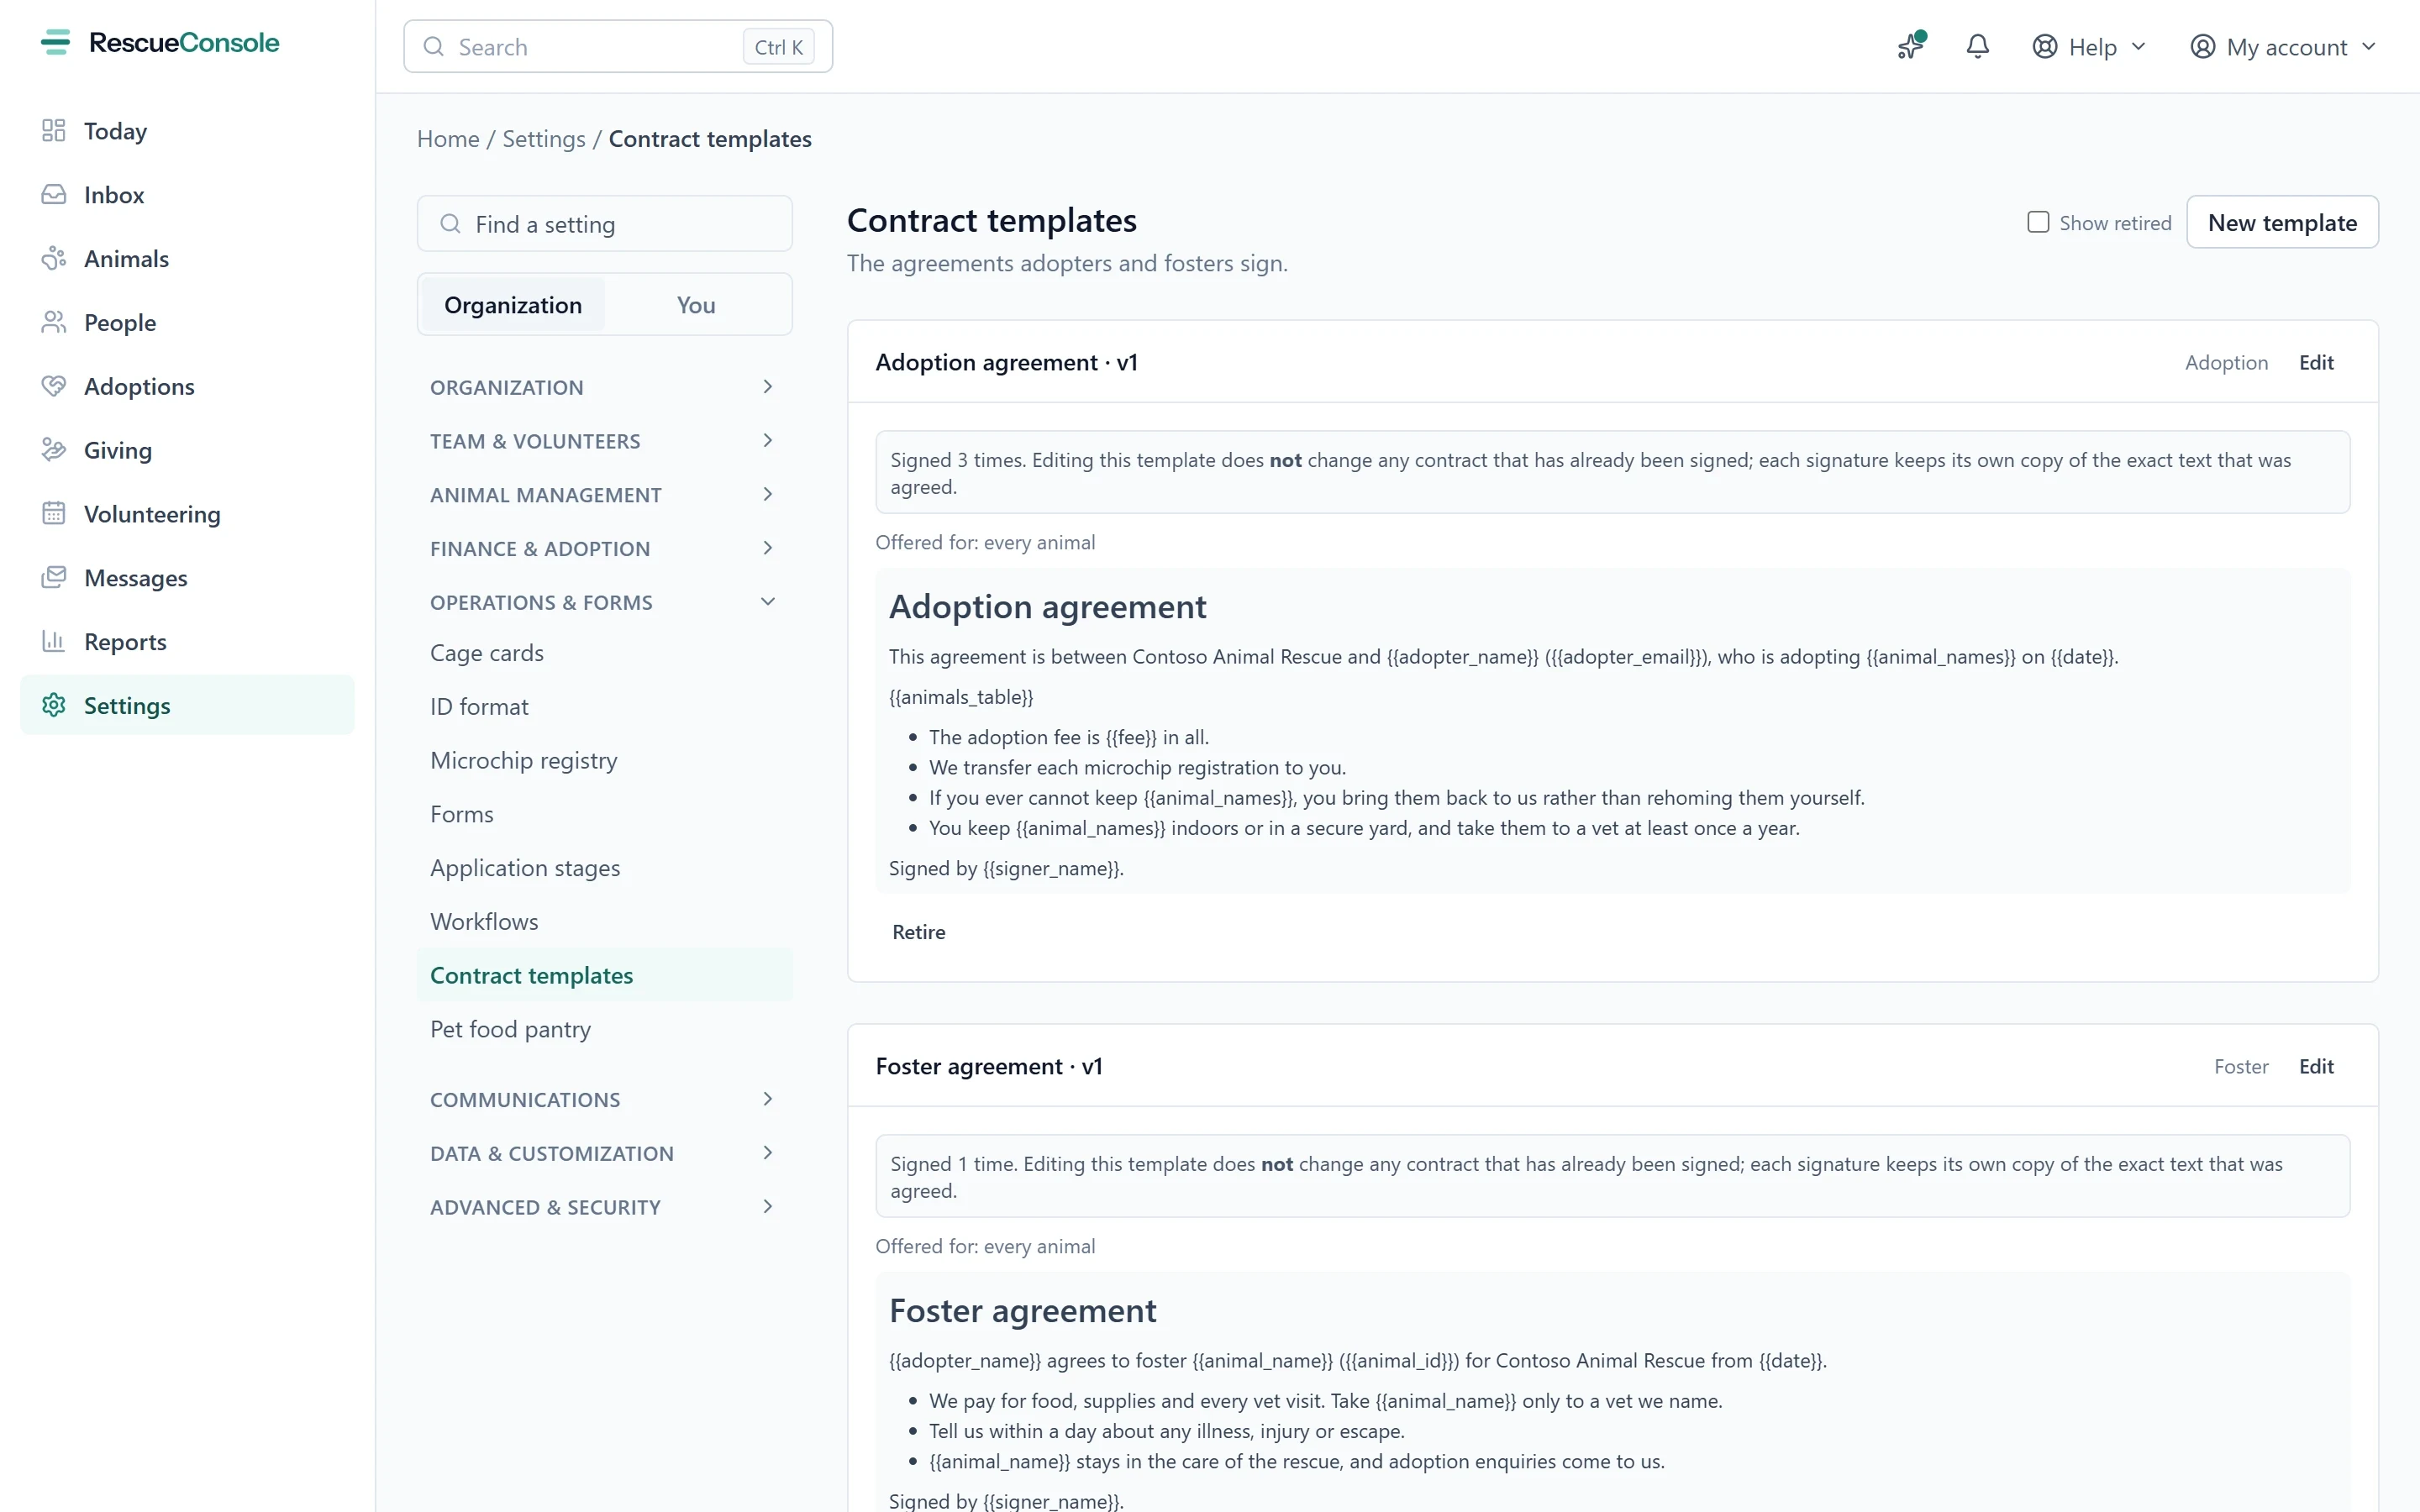Viewport: 2420px width, 1512px height.
Task: Go to Home in breadcrumb
Action: pos(448,139)
